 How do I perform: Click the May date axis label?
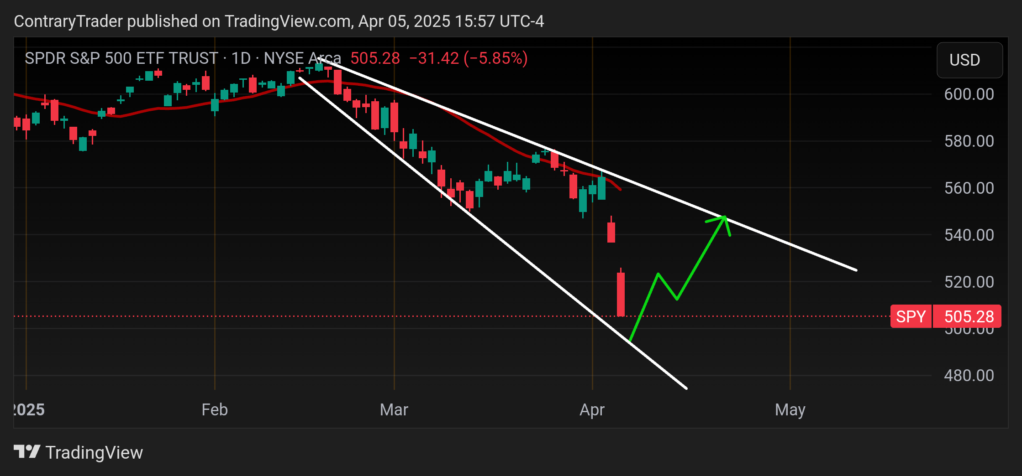click(790, 410)
